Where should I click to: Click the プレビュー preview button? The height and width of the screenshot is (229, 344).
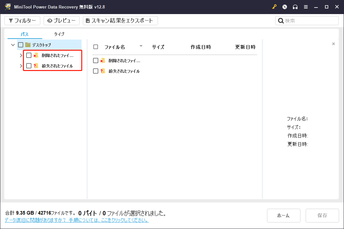(x=62, y=21)
